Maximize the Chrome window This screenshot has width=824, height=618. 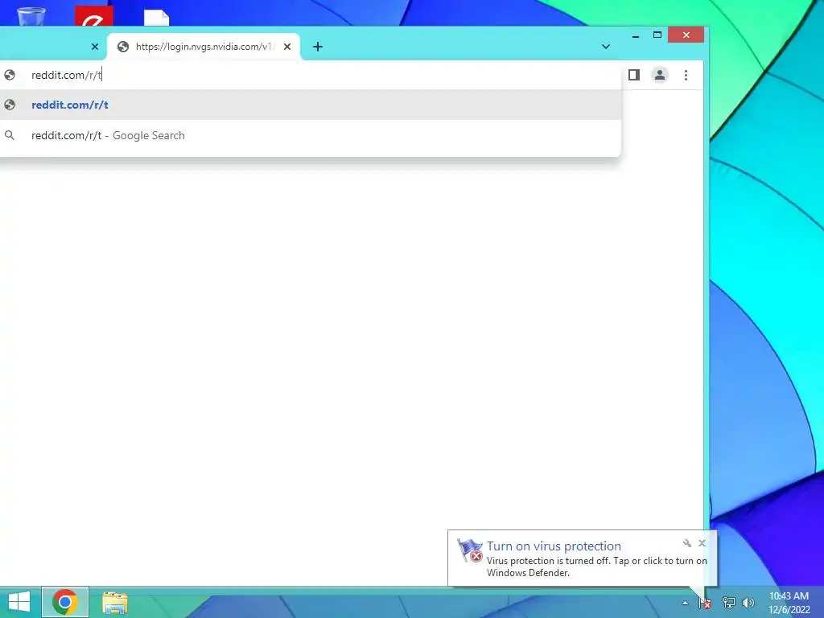click(657, 35)
